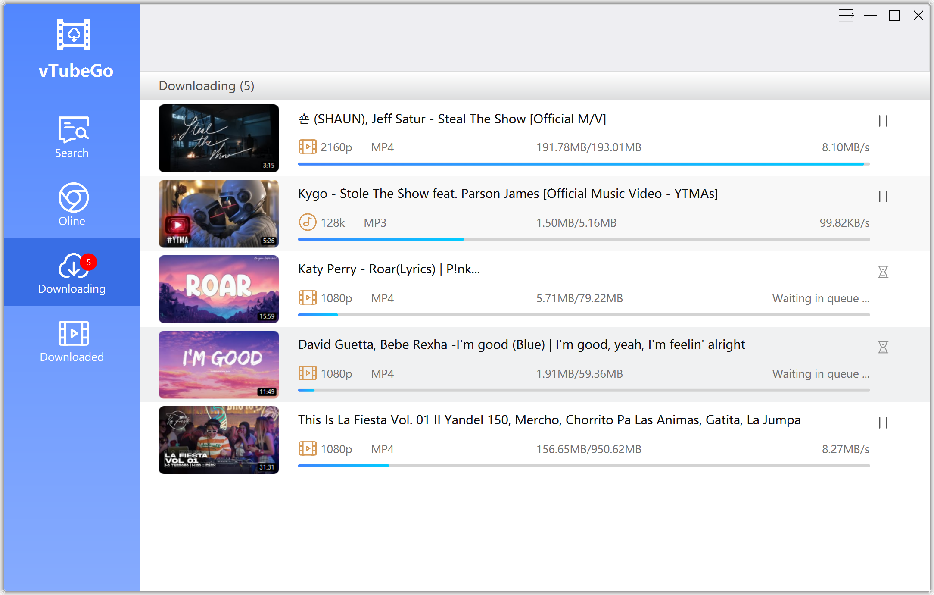The height and width of the screenshot is (595, 934).
Task: Open the hamburger menu in title bar
Action: pos(846,16)
